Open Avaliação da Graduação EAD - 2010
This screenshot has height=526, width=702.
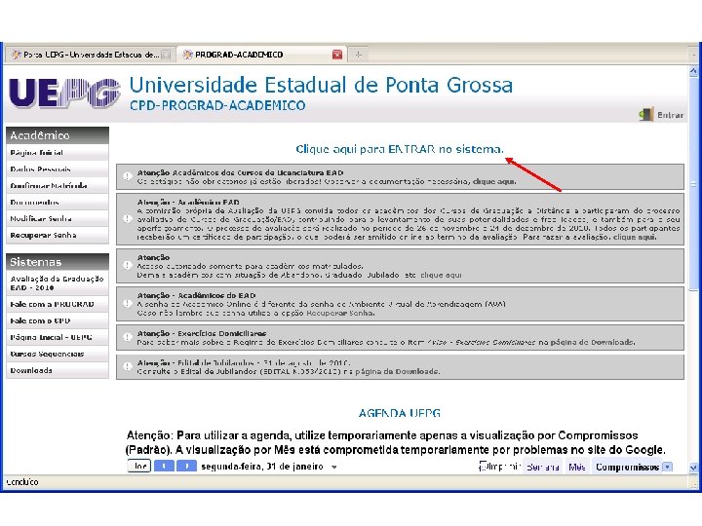58,283
